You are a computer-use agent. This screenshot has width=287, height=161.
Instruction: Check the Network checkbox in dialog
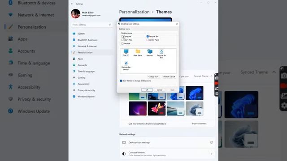122,43
